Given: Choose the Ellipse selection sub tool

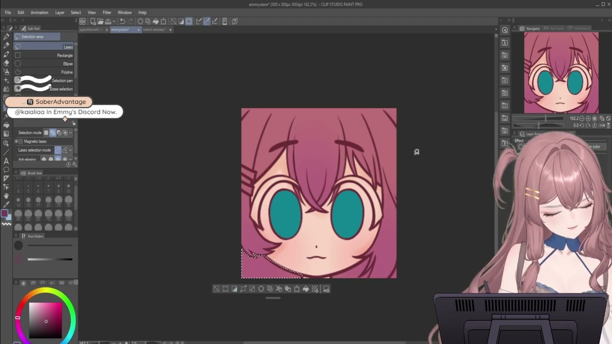Looking at the screenshot, I should pyautogui.click(x=44, y=64).
